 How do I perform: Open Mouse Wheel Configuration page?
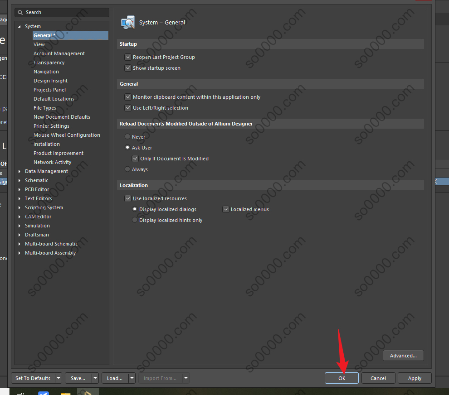pos(67,135)
